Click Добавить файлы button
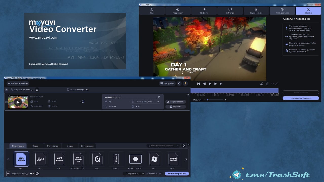Image resolution: width=324 pixels, height=182 pixels. coord(18,83)
